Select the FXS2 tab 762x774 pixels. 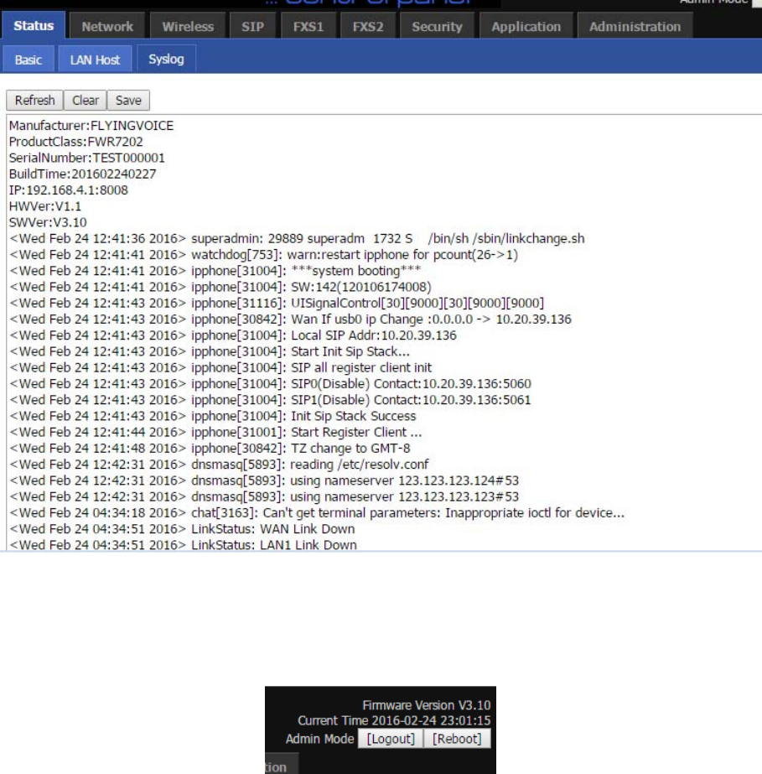(368, 26)
